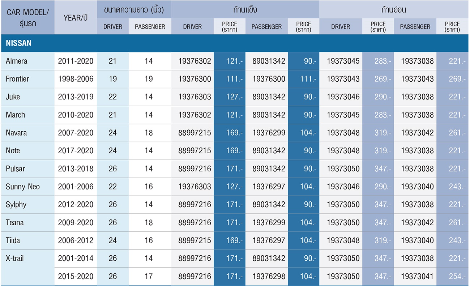The height and width of the screenshot is (286, 470).
Task: Select driver length 19 in Frontier row
Action: (113, 79)
